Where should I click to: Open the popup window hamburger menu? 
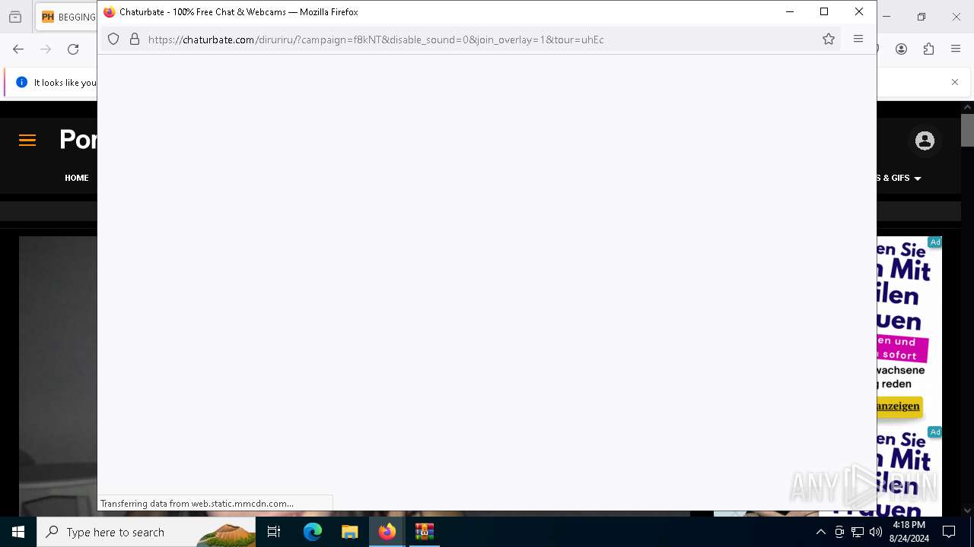858,39
